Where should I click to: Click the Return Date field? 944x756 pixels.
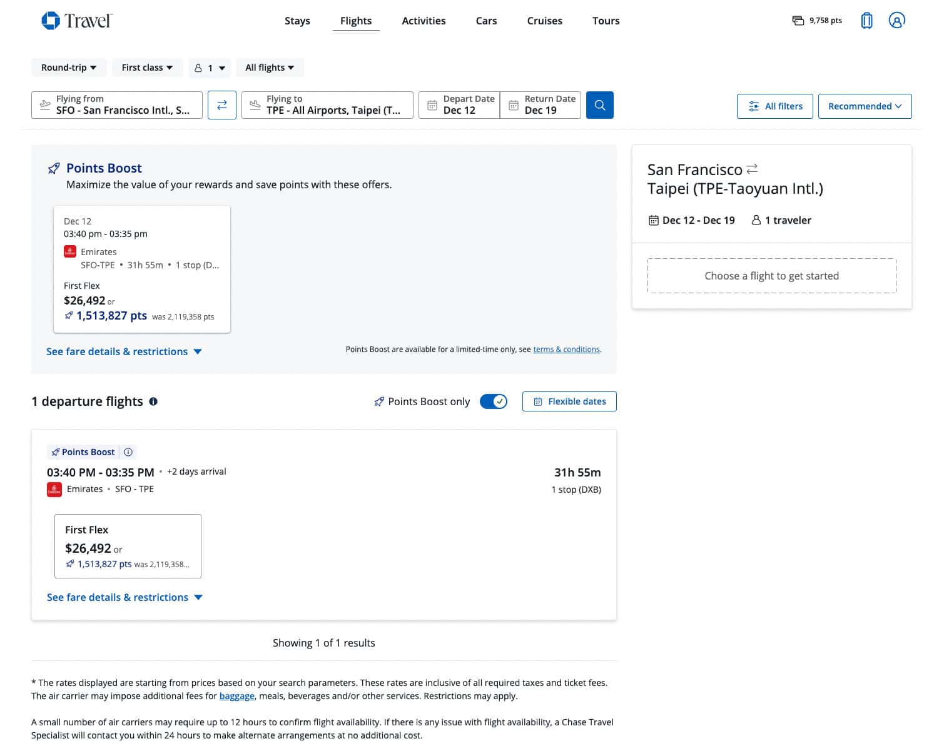pyautogui.click(x=541, y=105)
